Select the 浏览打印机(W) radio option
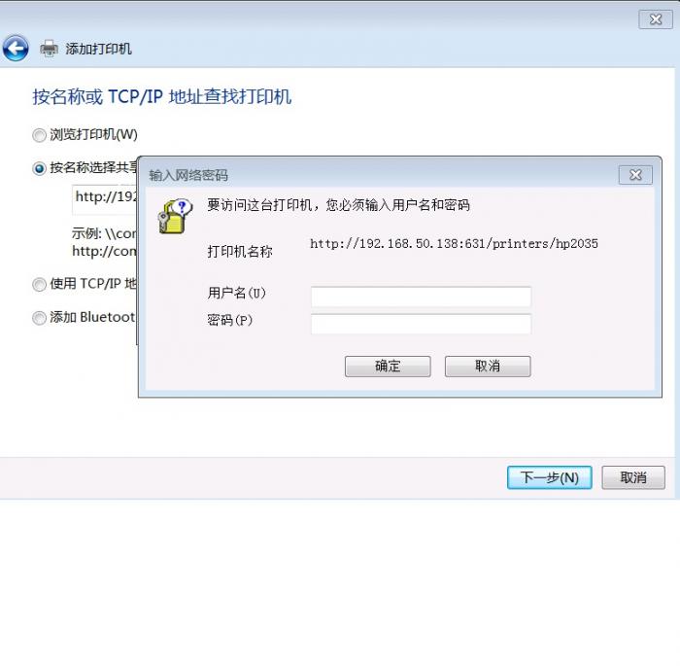Image resolution: width=680 pixels, height=666 pixels. point(39,135)
